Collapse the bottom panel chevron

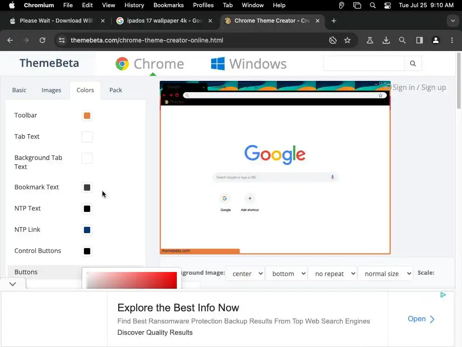pos(12,284)
